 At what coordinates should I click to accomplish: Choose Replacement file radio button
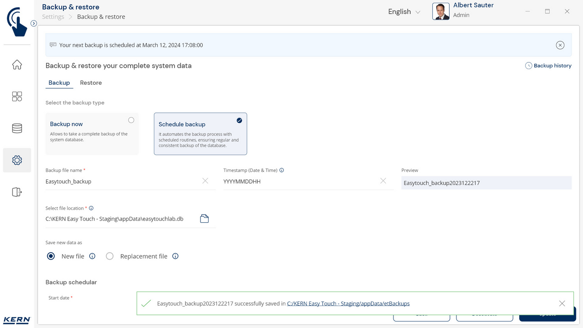pyautogui.click(x=110, y=256)
